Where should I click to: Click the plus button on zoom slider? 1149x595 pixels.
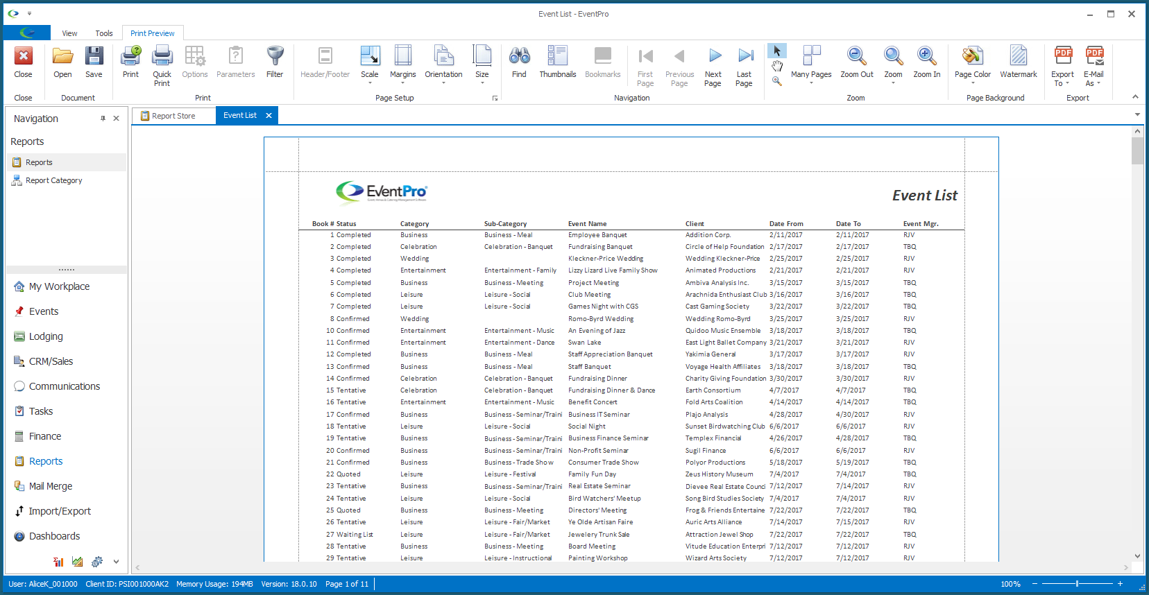(x=1120, y=584)
